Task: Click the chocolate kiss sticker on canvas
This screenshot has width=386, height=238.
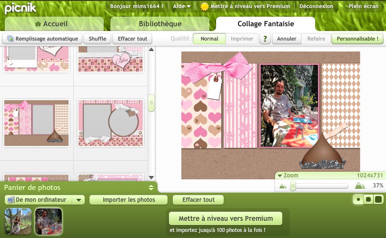Action: point(323,152)
